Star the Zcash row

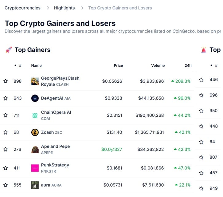tap(6, 132)
